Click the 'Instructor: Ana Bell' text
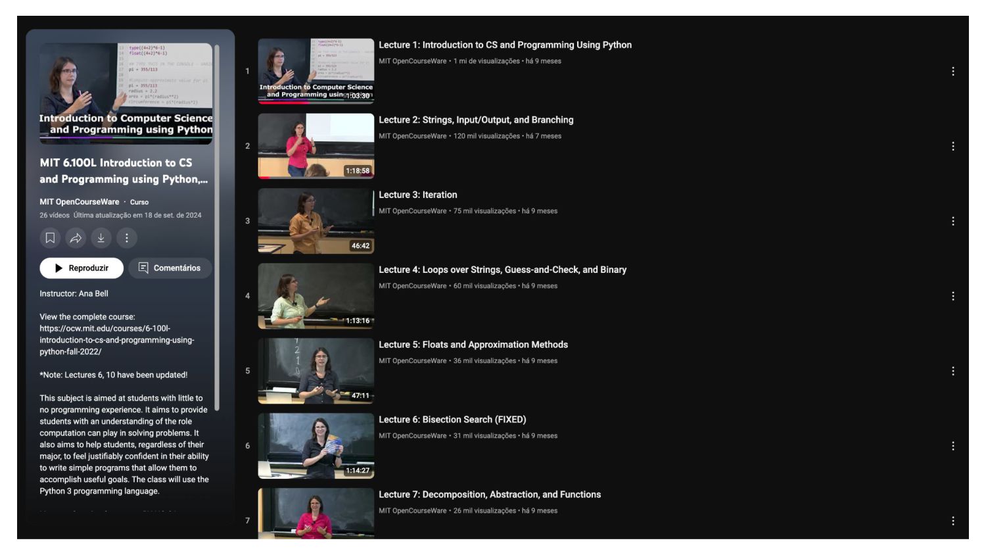 point(74,294)
